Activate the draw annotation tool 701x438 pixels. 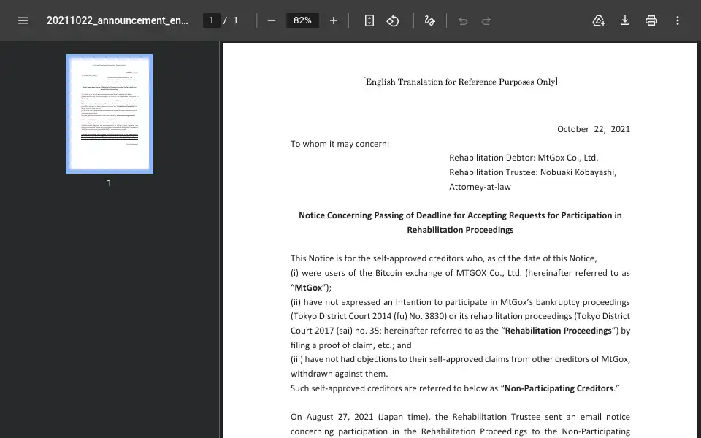pyautogui.click(x=429, y=20)
